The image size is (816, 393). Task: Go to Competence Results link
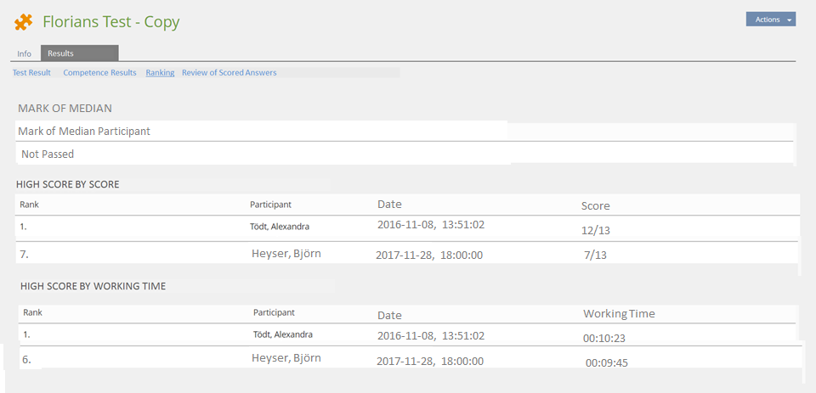(99, 73)
